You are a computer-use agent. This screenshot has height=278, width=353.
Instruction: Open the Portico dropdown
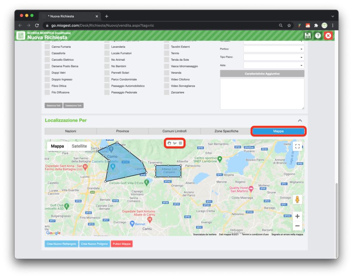(274, 49)
